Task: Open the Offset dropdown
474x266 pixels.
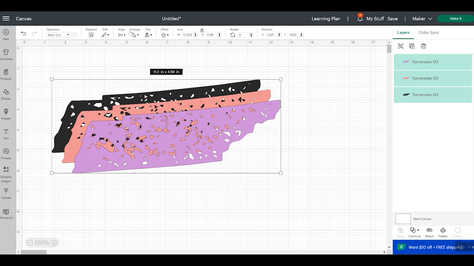Action: 165,35
